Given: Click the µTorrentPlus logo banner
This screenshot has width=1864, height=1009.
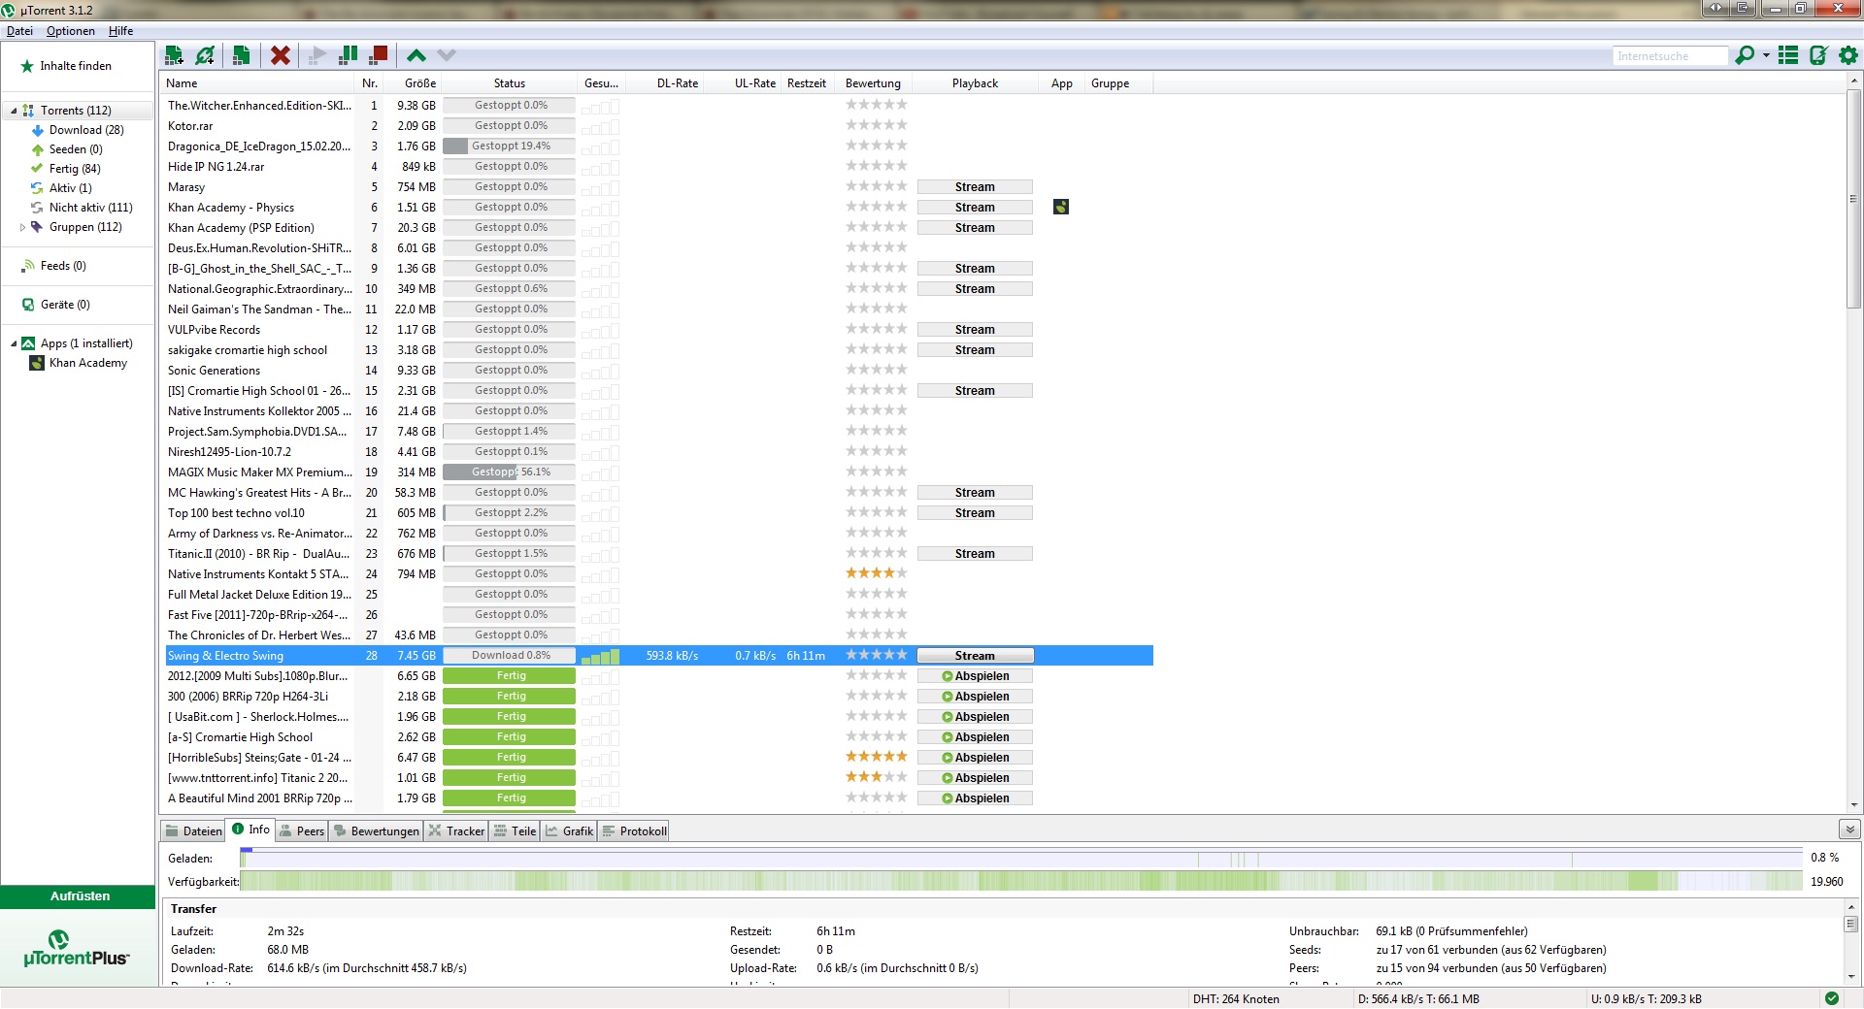Looking at the screenshot, I should coord(78,949).
